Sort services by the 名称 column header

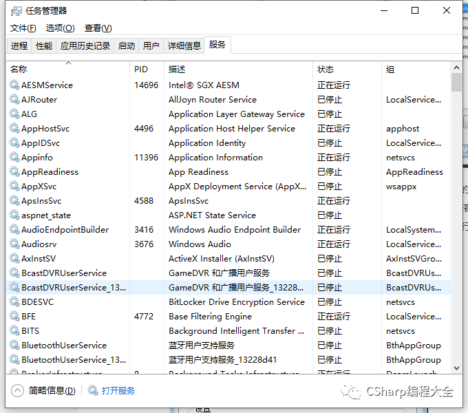pos(68,70)
